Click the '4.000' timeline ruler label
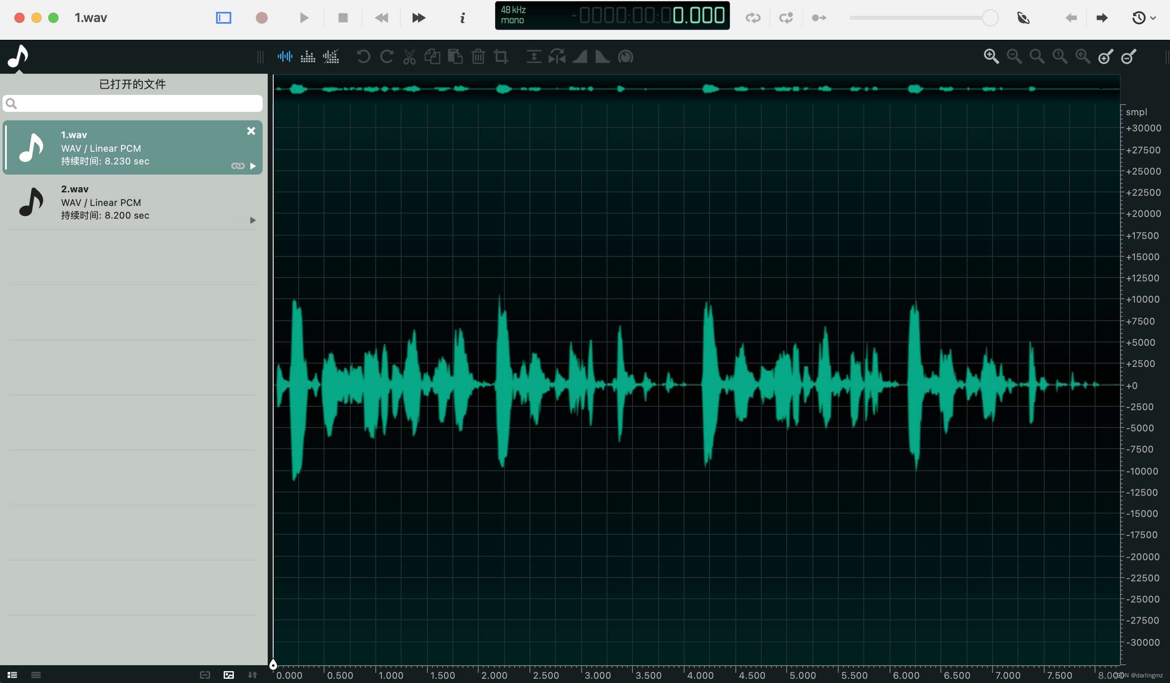The width and height of the screenshot is (1170, 683). pyautogui.click(x=701, y=675)
